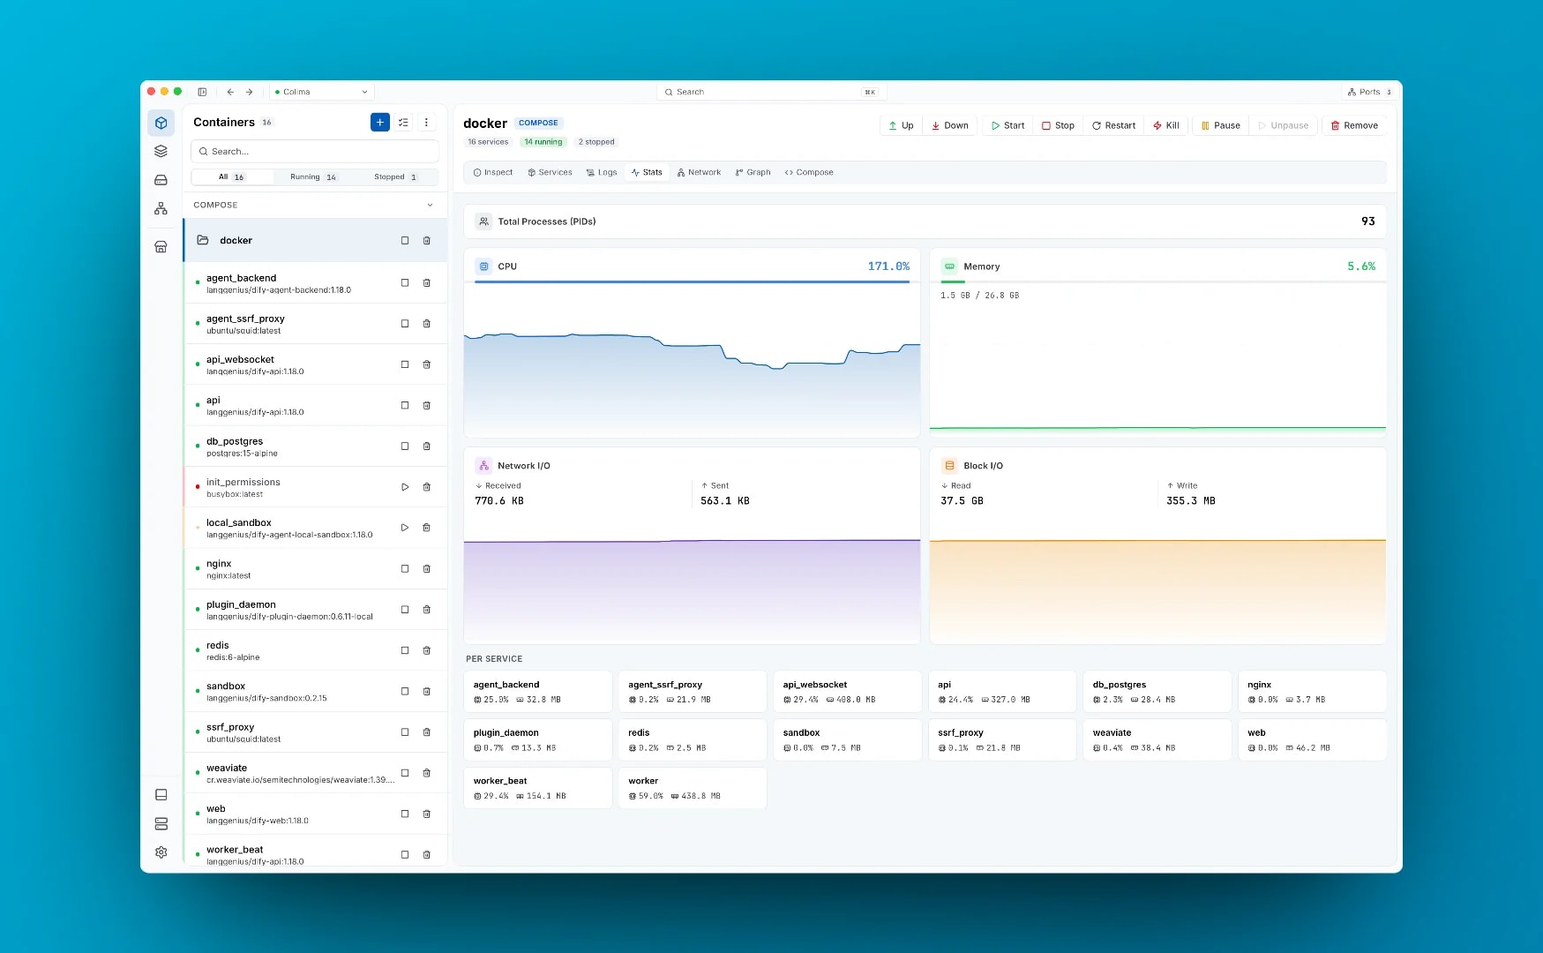Viewport: 1543px width, 953px height.
Task: Click the Up button
Action: 901,125
